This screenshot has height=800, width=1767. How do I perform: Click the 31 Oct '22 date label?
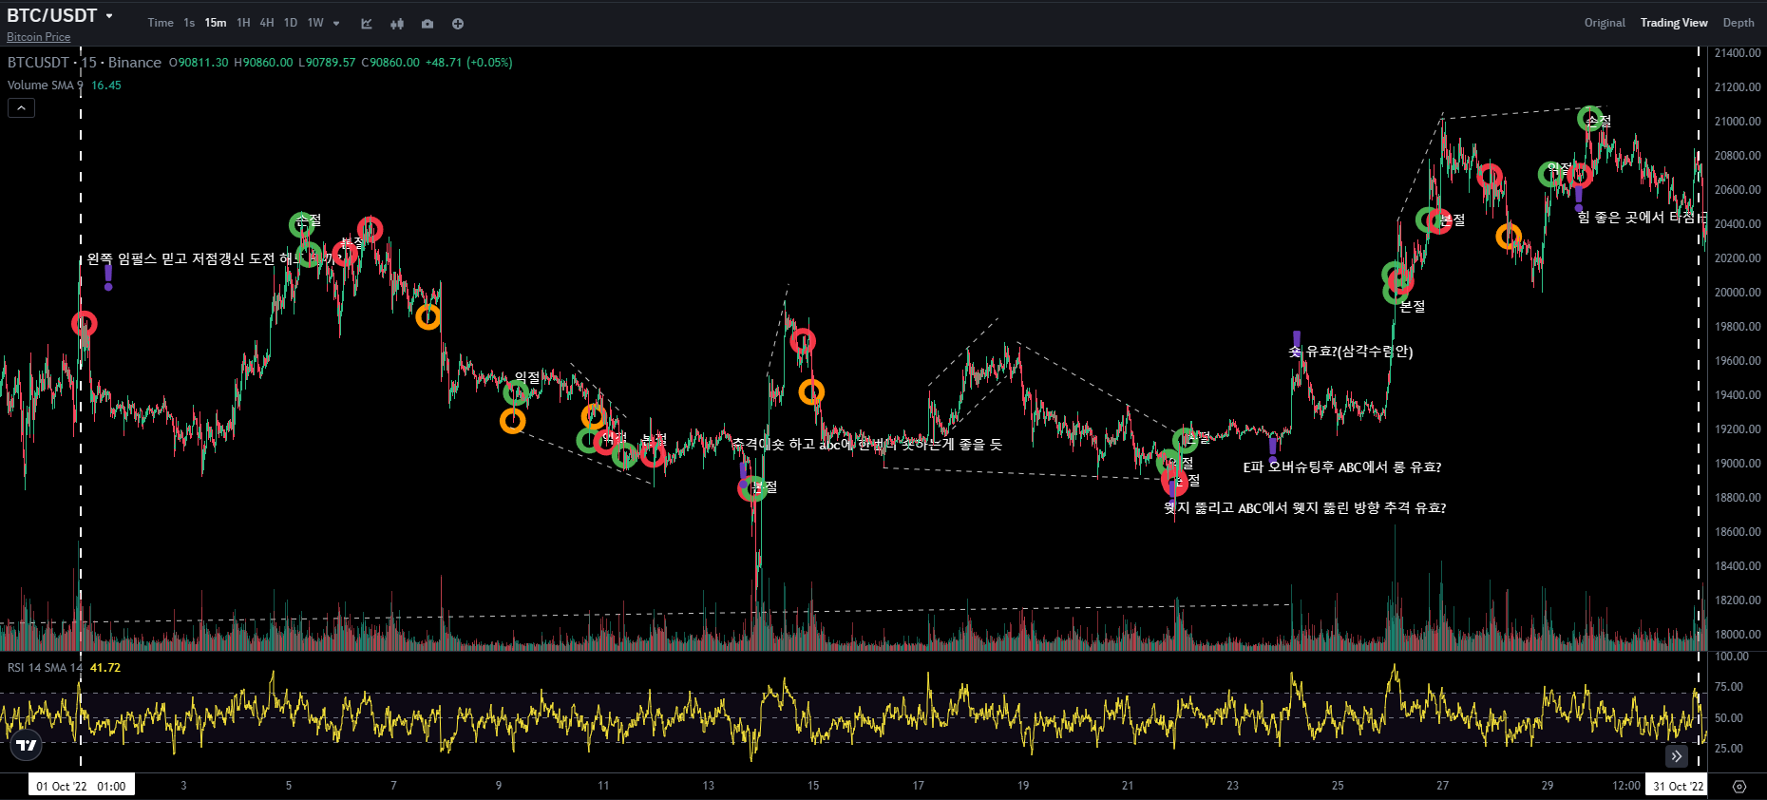1679,786
